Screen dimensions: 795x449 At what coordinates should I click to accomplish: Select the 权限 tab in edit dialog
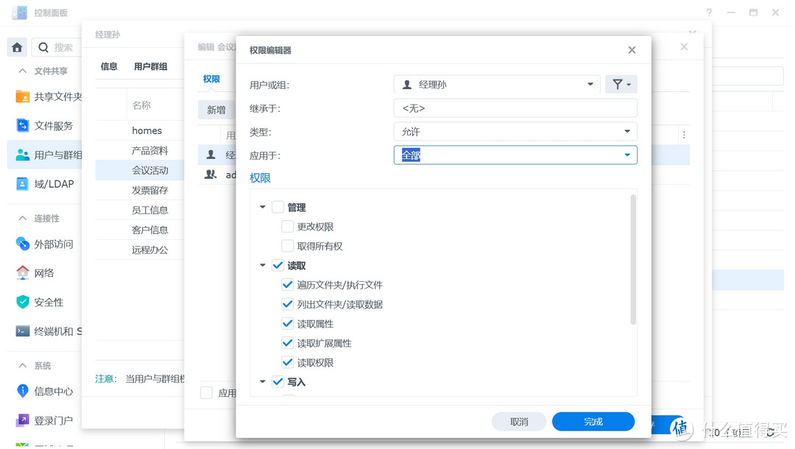click(x=211, y=79)
